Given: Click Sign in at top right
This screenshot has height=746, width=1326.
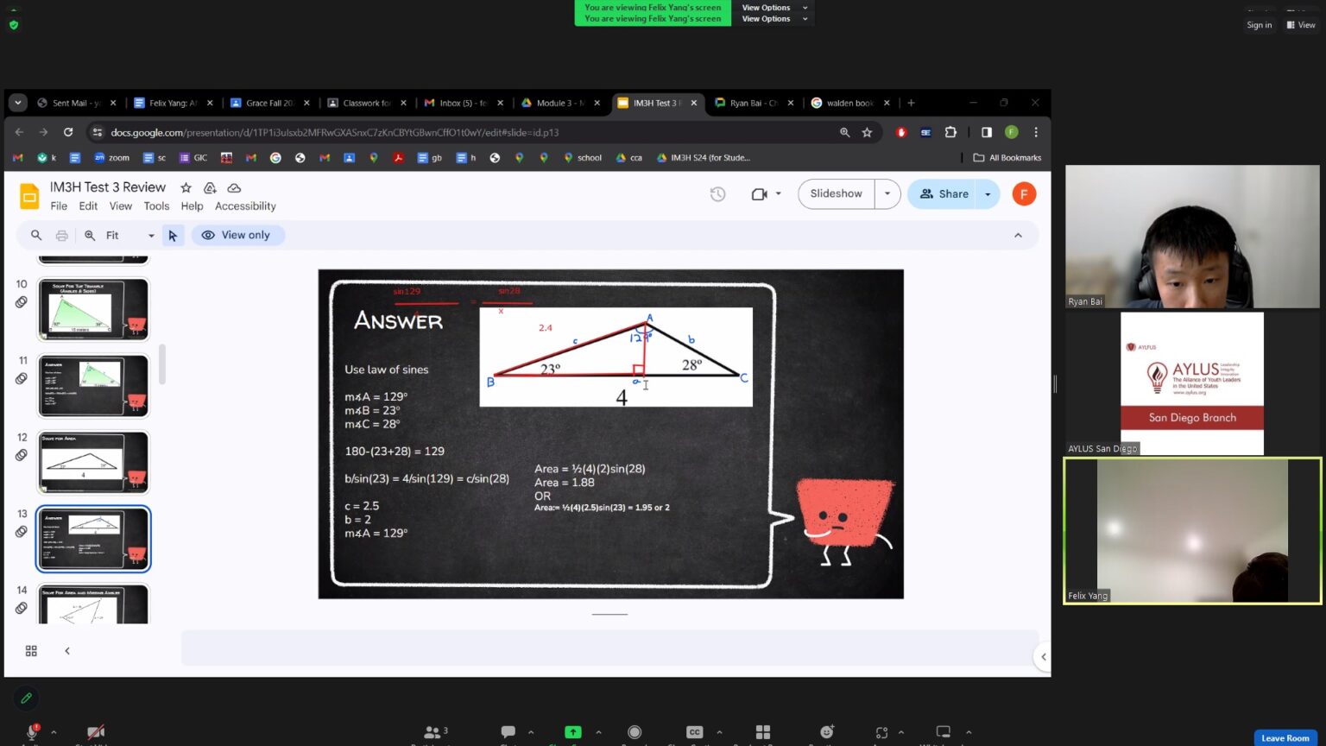Looking at the screenshot, I should coord(1259,25).
